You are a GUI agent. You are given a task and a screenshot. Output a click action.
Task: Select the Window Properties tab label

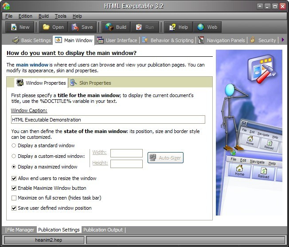coord(46,83)
